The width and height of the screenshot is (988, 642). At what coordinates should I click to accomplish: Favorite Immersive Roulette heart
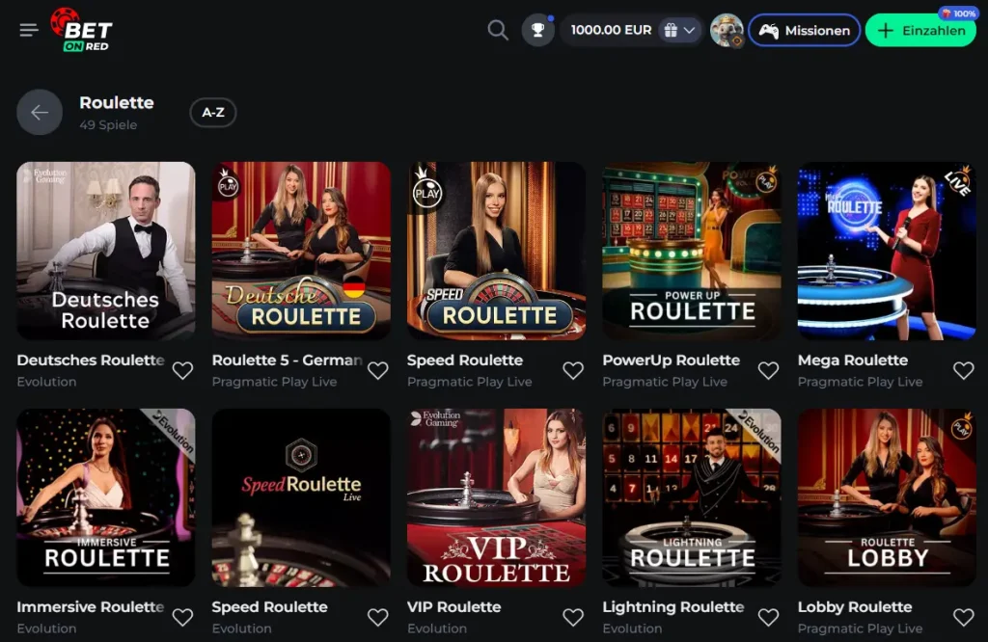click(x=182, y=618)
